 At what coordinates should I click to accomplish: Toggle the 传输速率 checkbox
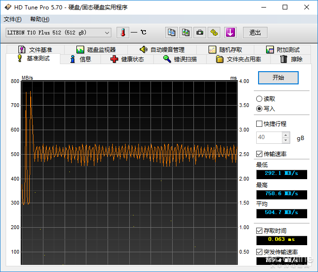(259, 154)
